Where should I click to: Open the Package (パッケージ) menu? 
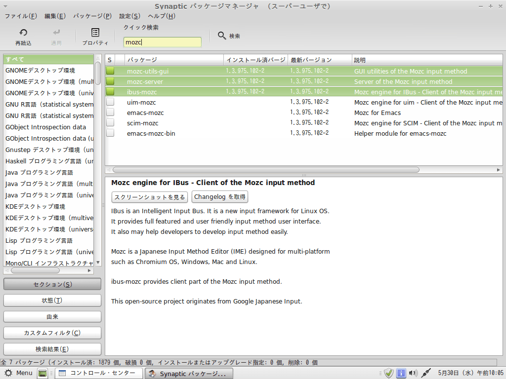point(92,16)
